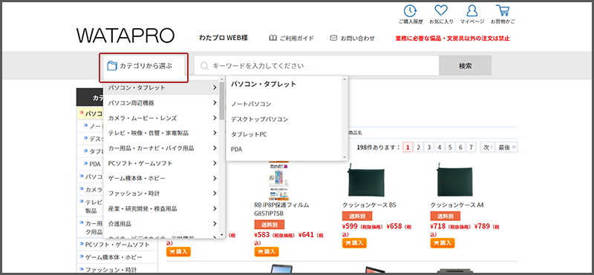594x275 pixels.
Task: Expand ゲーム機本体・ホビー submenu chevron
Action: coord(215,178)
